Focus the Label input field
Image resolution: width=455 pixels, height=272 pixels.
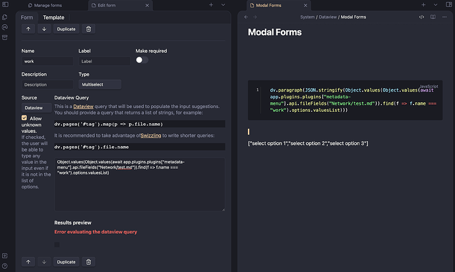click(104, 61)
